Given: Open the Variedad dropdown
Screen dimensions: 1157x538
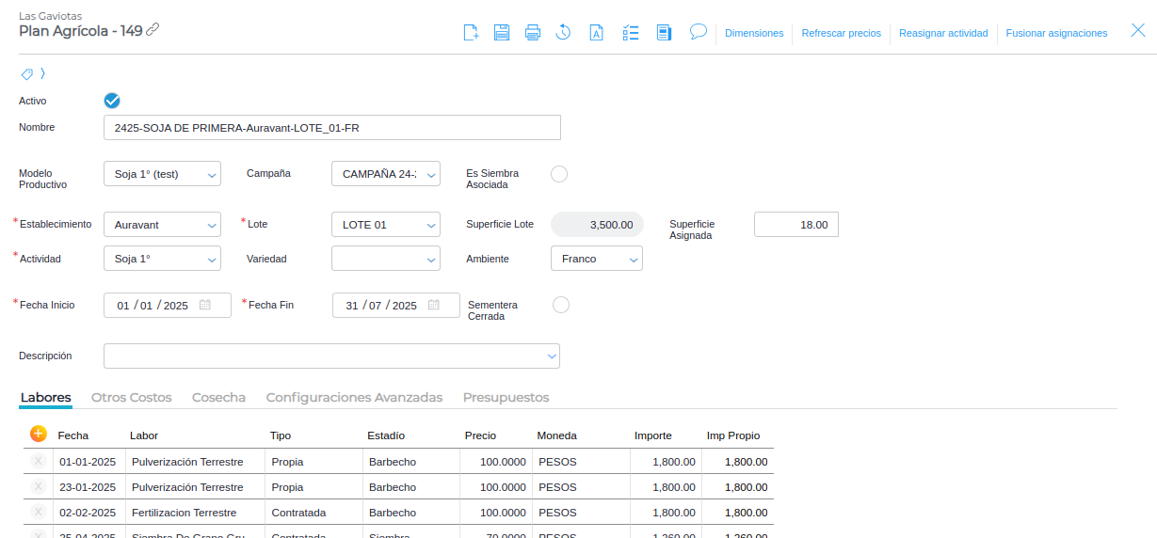Looking at the screenshot, I should tap(385, 259).
